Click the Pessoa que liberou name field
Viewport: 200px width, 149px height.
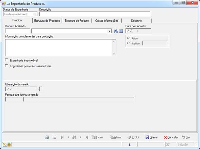pos(79,99)
